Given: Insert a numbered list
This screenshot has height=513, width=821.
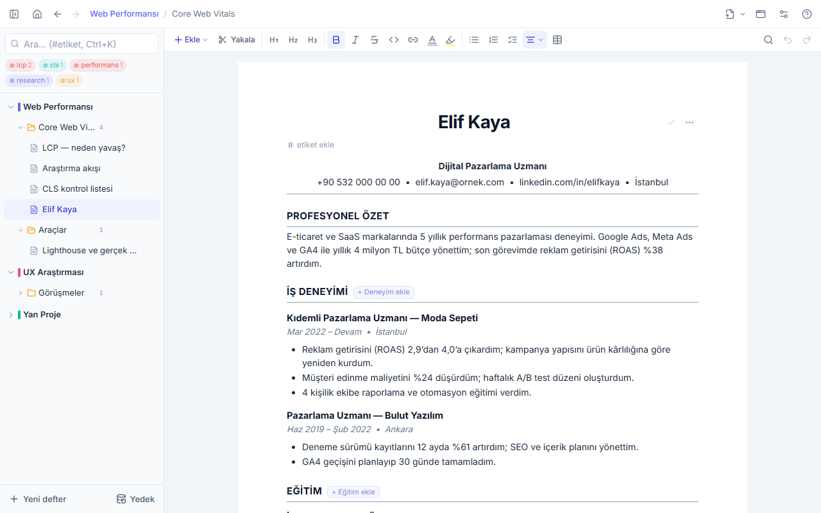Looking at the screenshot, I should (493, 40).
